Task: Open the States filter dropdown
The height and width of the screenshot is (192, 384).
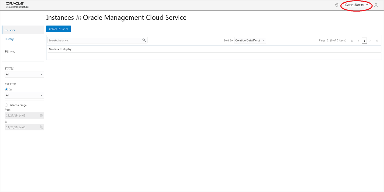Action: click(x=24, y=74)
